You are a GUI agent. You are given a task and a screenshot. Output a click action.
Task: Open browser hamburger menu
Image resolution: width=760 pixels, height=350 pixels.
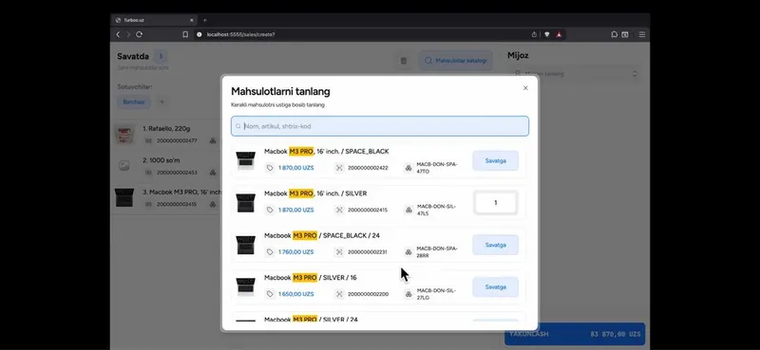642,34
